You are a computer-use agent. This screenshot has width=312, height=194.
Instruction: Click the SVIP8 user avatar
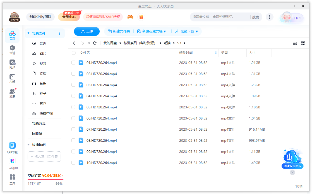pos(15,17)
